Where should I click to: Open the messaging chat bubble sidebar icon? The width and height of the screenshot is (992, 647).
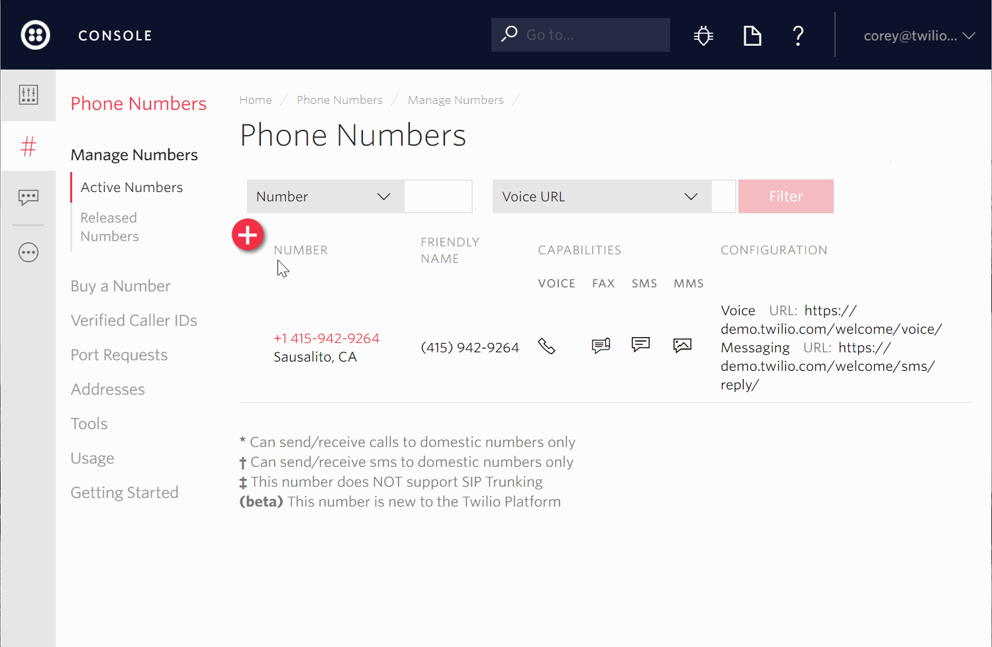click(x=28, y=197)
